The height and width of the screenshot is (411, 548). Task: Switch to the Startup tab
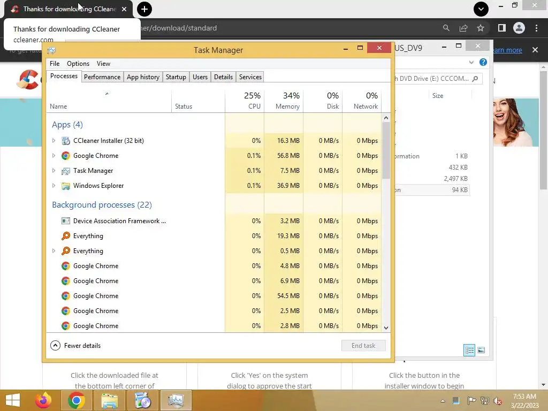click(x=176, y=77)
